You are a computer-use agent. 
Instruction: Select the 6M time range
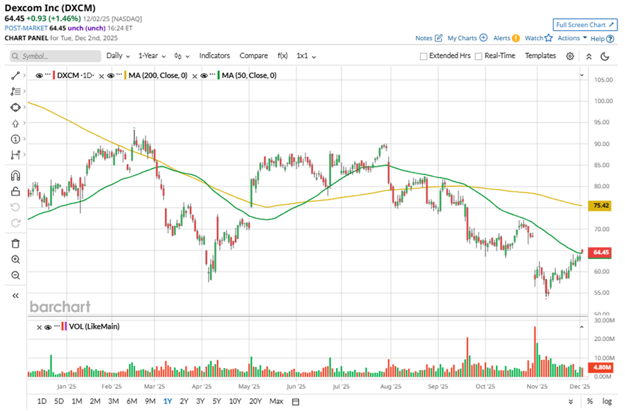coord(132,401)
